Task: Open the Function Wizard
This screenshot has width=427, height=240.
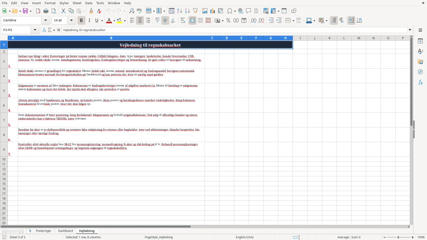Action: point(44,30)
